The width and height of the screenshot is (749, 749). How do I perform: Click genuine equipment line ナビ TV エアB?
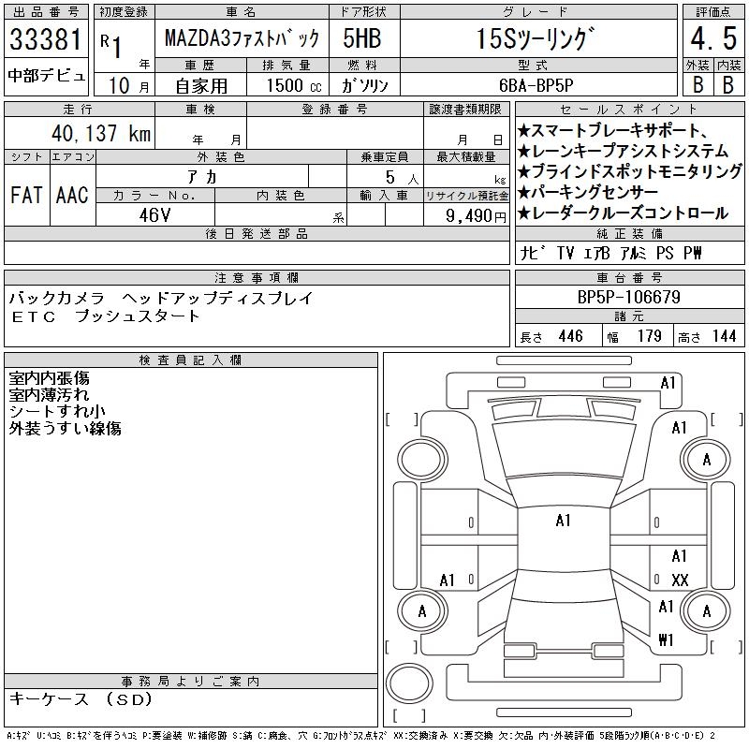pos(611,253)
